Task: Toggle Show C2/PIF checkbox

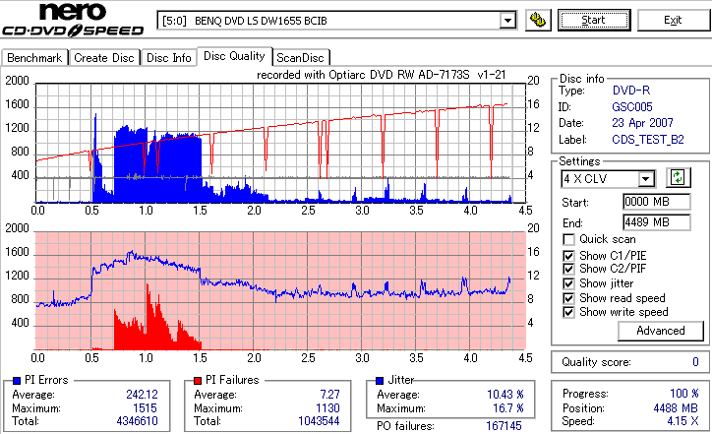Action: point(568,269)
